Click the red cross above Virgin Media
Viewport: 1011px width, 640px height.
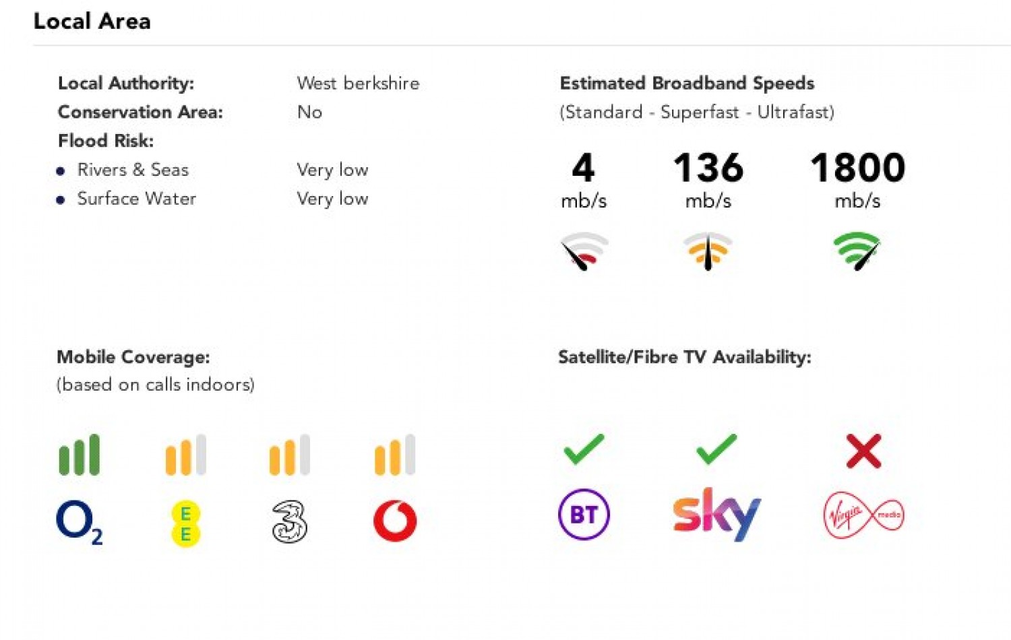[x=863, y=451]
